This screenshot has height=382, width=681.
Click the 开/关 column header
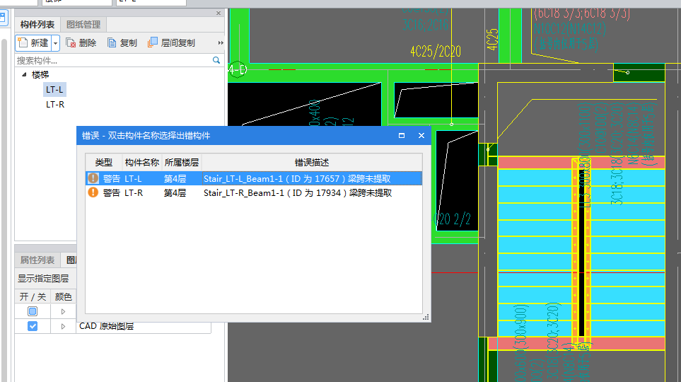[33, 297]
